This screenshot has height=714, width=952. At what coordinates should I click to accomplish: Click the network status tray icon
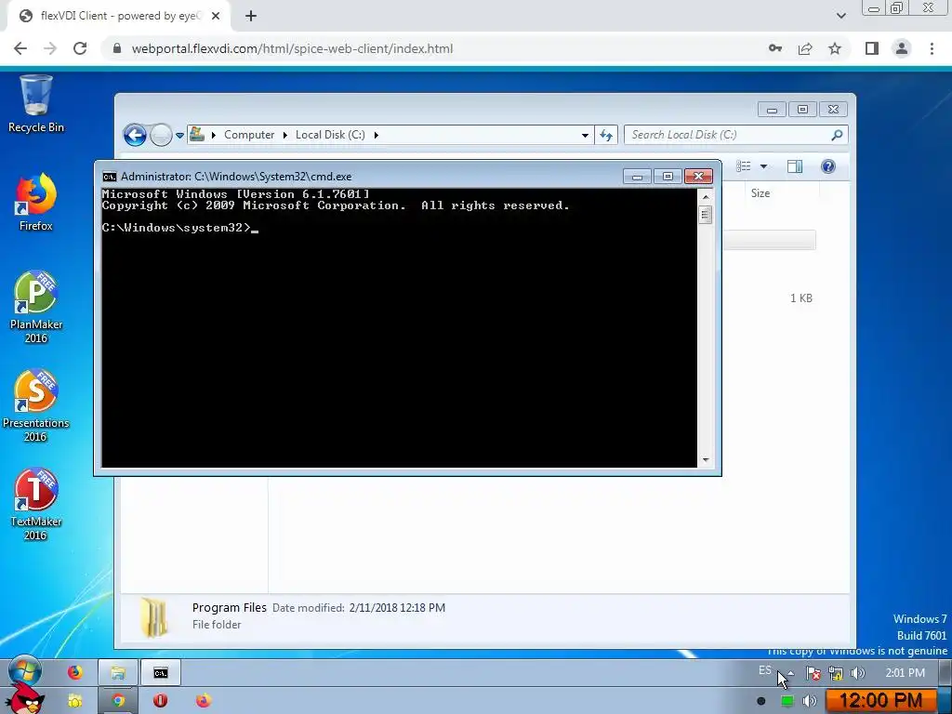pos(836,673)
